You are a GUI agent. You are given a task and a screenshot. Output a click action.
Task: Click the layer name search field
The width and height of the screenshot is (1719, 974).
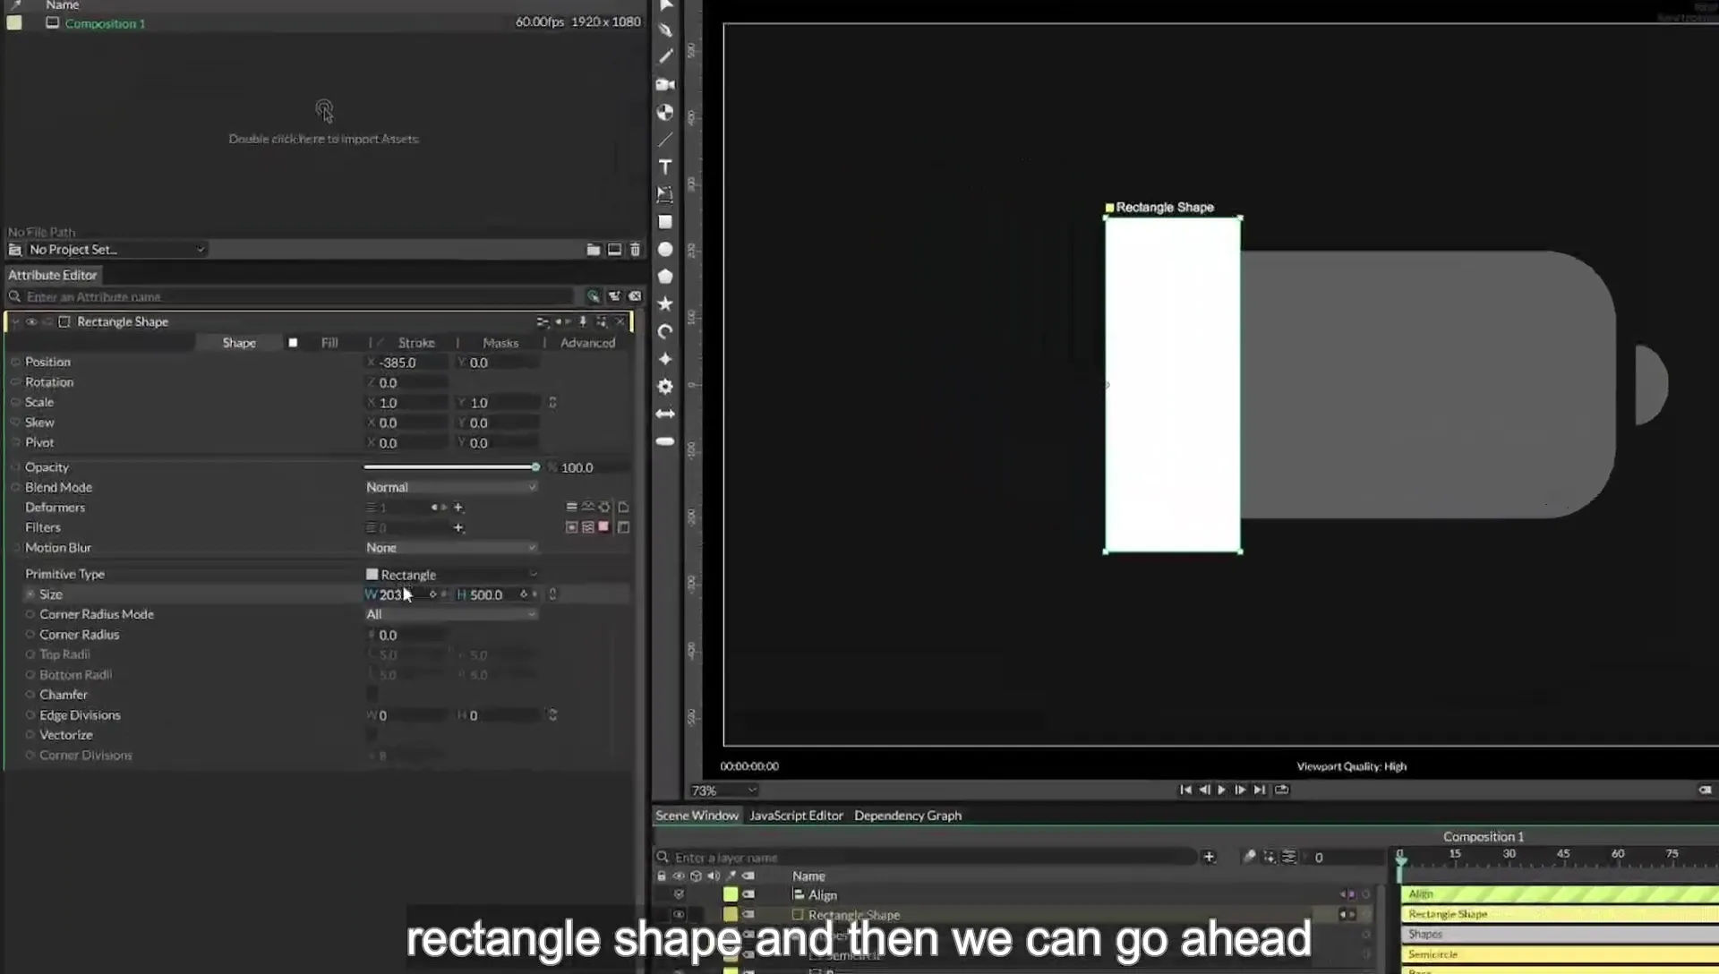[927, 858]
